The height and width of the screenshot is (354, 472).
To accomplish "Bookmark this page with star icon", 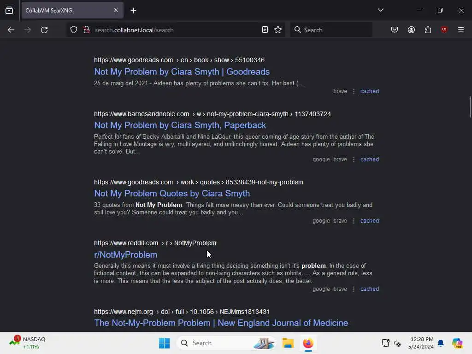I will [x=278, y=30].
